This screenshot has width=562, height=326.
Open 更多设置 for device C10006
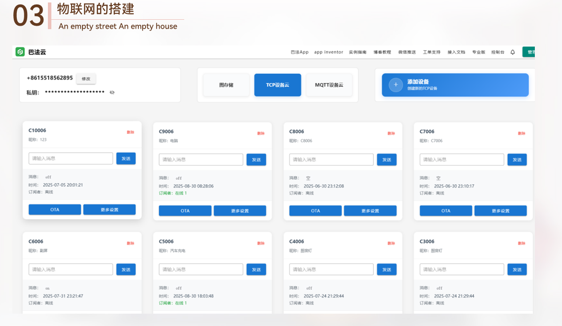pyautogui.click(x=109, y=210)
